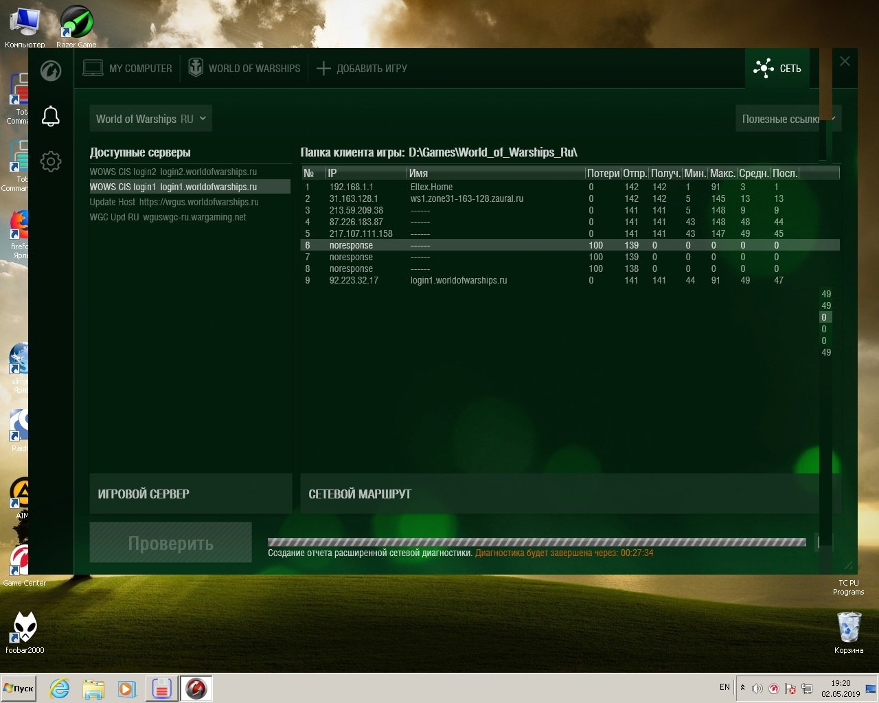Open Корзина recycle bin icon
The image size is (879, 703).
[849, 632]
